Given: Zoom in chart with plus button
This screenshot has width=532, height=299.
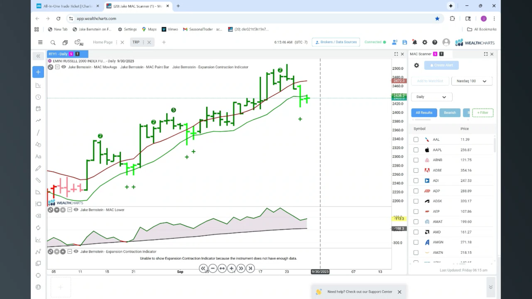Looking at the screenshot, I should 232,268.
